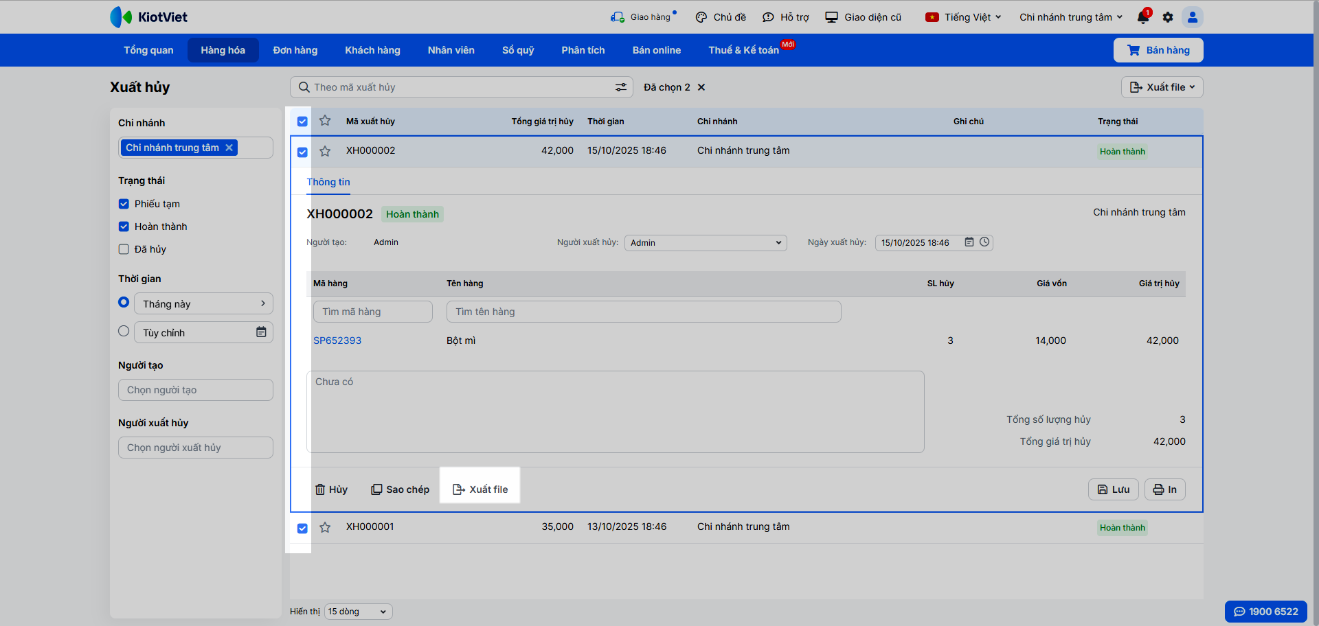Viewport: 1319px width, 626px height.
Task: Open Phân tích menu
Action: coord(583,50)
